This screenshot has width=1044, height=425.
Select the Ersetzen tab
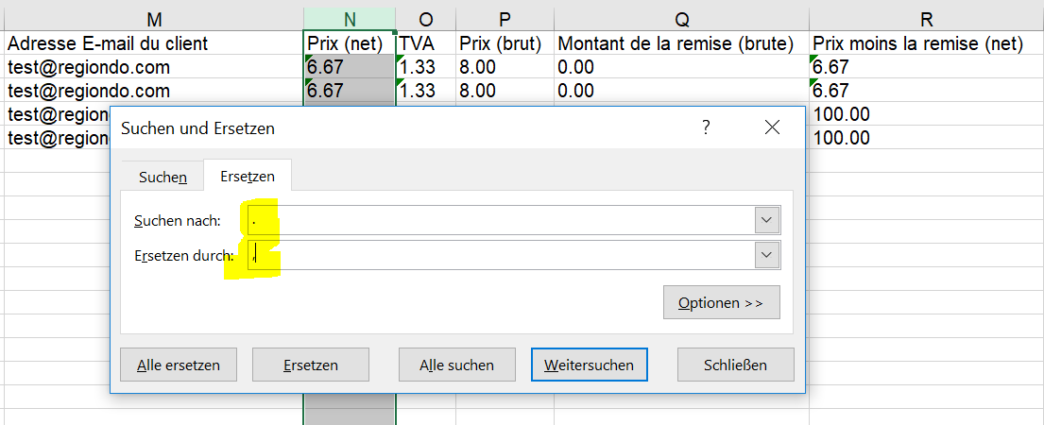click(x=247, y=177)
